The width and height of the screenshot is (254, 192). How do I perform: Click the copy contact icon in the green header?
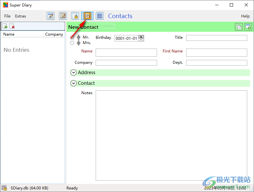(238, 27)
